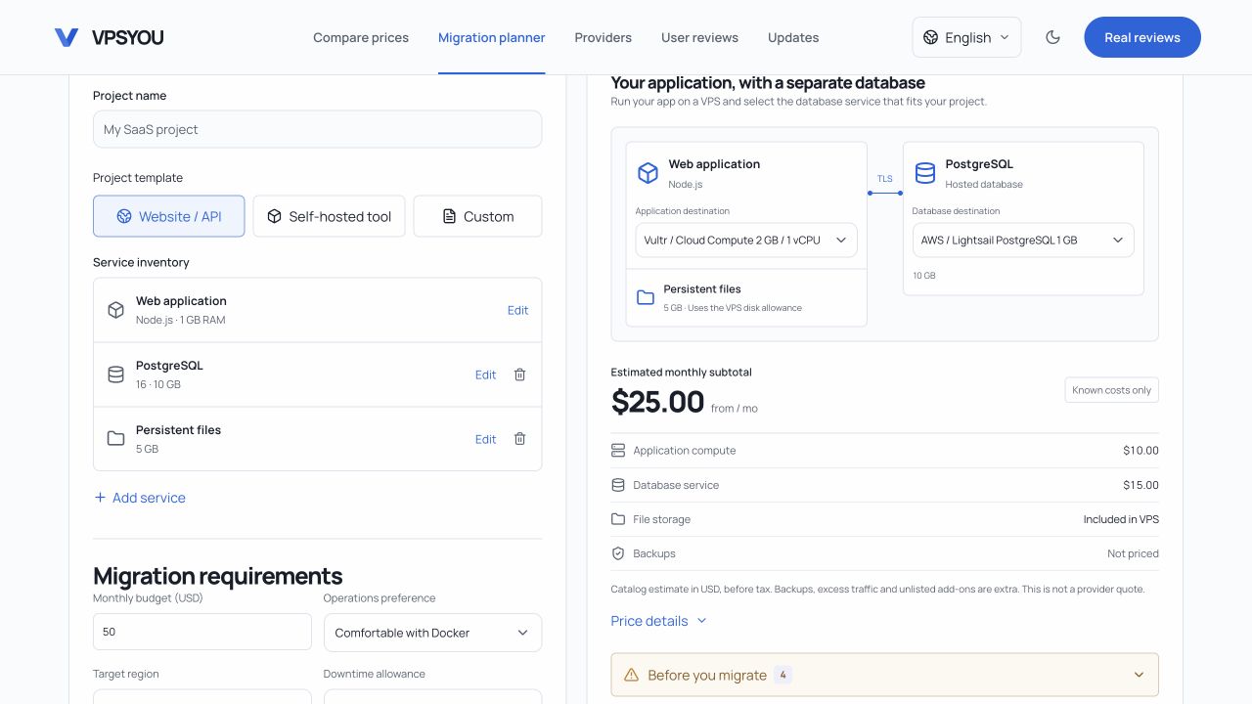Click the Application compute $10.00 value
The width and height of the screenshot is (1252, 704).
point(1140,451)
